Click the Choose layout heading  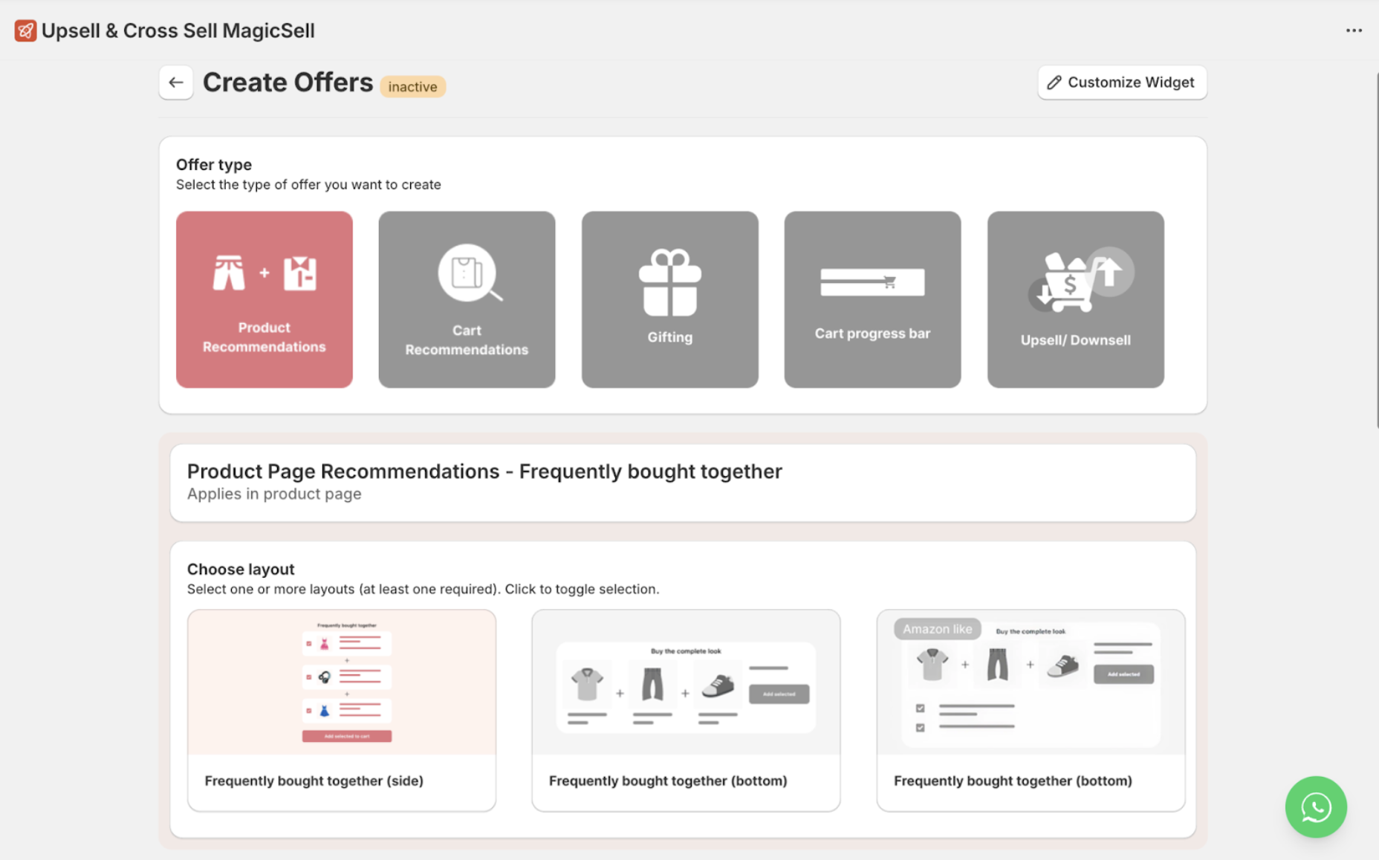point(241,570)
